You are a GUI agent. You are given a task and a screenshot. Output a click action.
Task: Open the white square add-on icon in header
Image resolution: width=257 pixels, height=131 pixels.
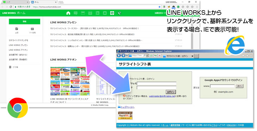pyautogui.click(x=112, y=13)
